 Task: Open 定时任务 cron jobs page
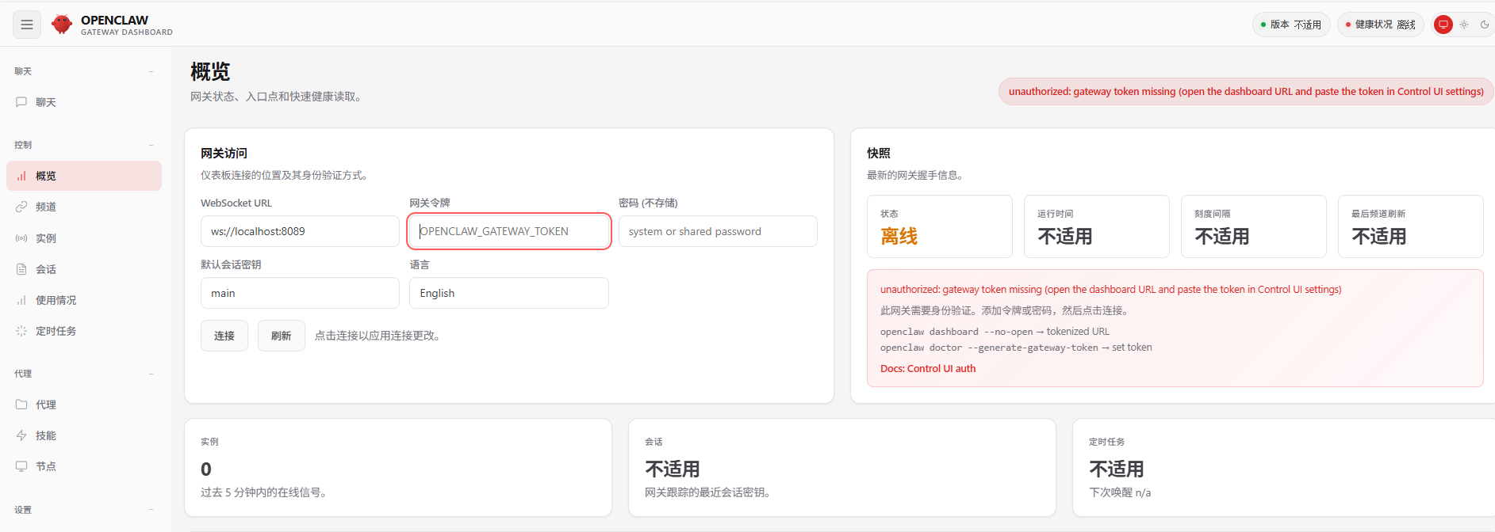point(84,331)
